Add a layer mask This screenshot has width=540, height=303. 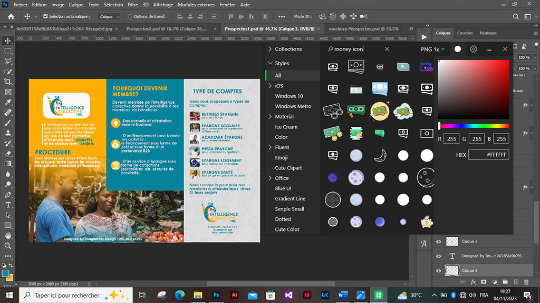pos(484,282)
